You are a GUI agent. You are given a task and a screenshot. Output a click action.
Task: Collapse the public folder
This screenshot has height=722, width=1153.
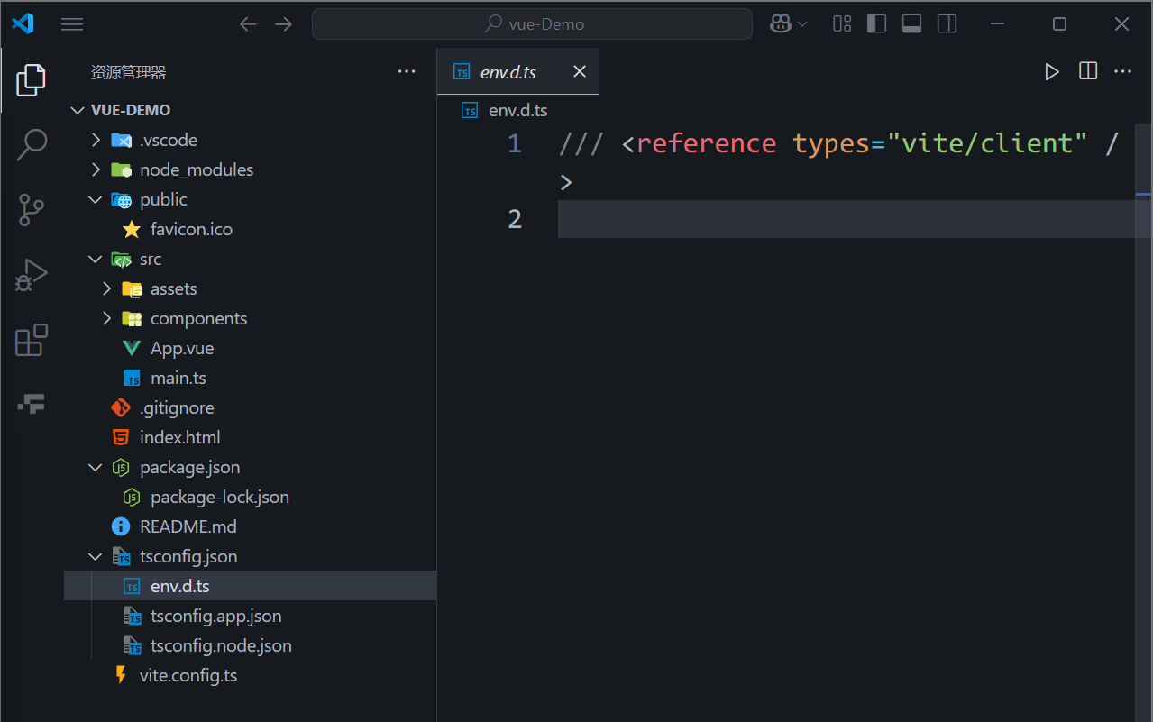pos(96,199)
